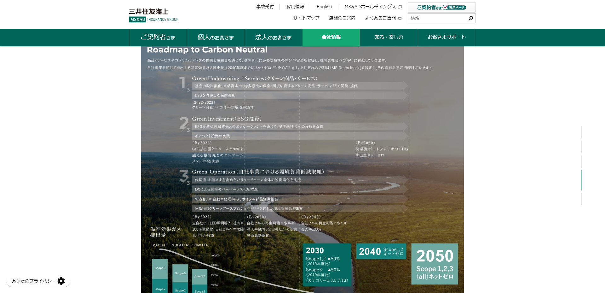The width and height of the screenshot is (605, 293).
Task: Switch to the English site
Action: pos(324,7)
